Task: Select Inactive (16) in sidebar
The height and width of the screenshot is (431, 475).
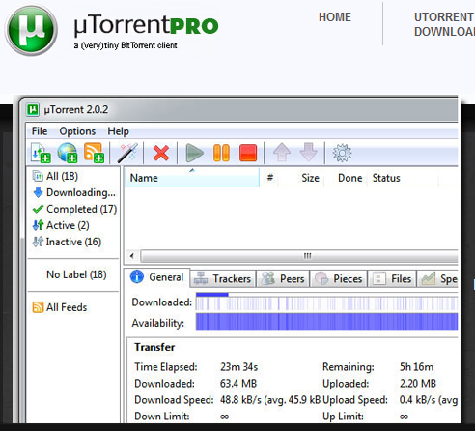Action: coord(67,242)
